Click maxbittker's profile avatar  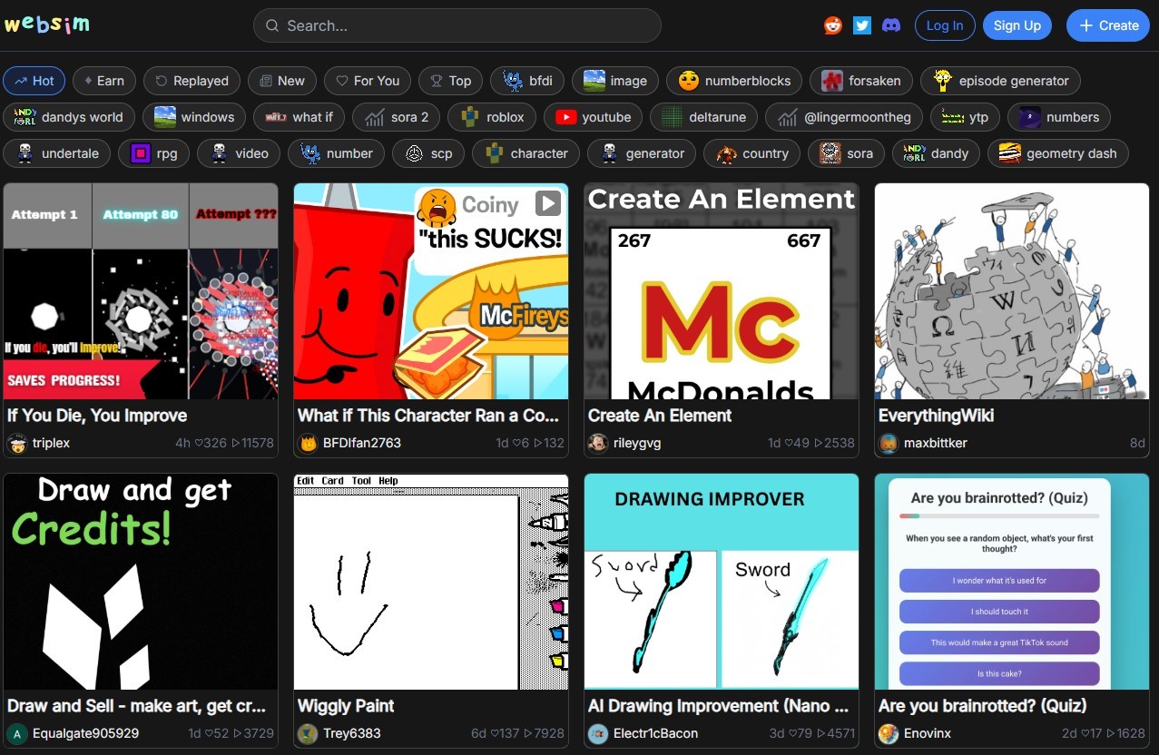tap(888, 443)
